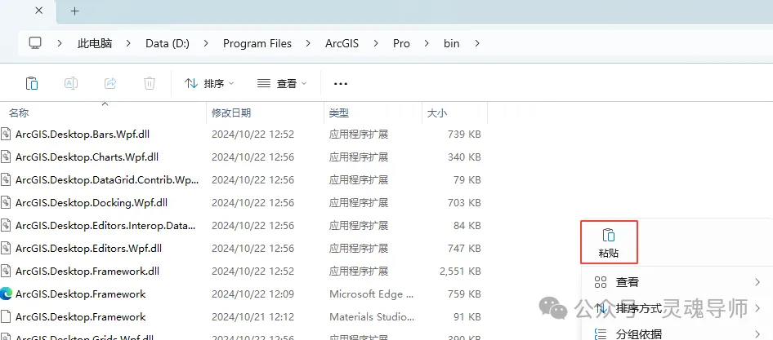Viewport: 773px width, 340px height.
Task: Click dll icon of ArcGIS.Desktop.Bars.Wpf.dll
Action: point(6,134)
